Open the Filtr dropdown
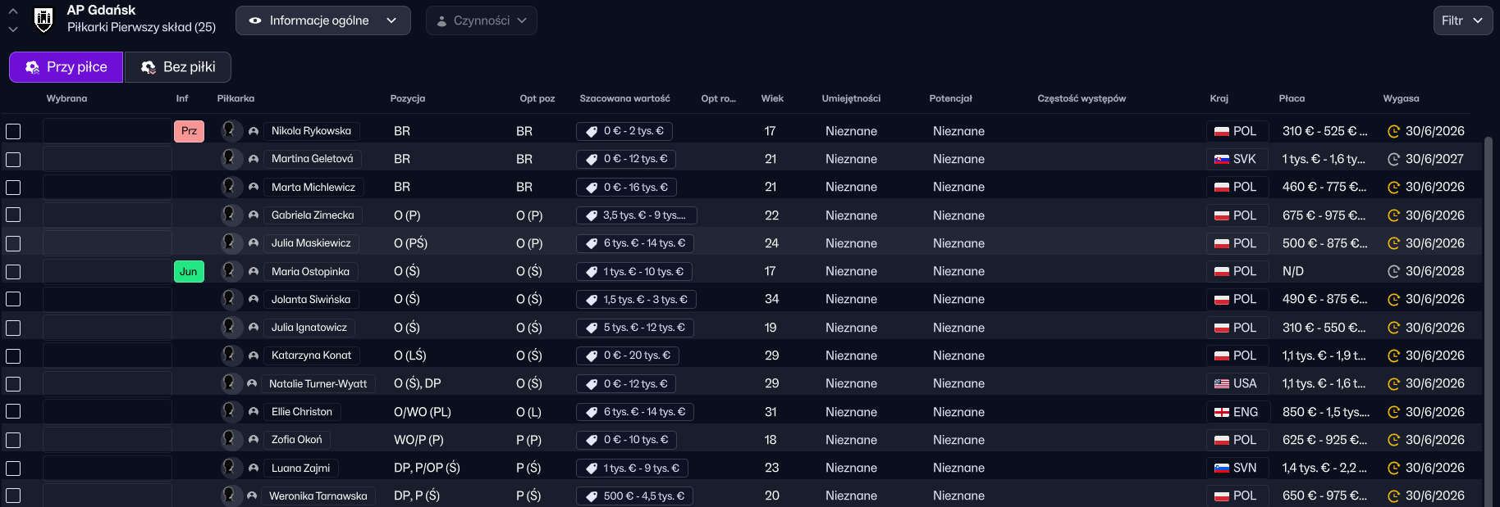 (1462, 20)
